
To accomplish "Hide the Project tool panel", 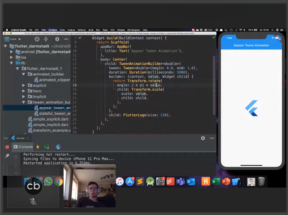I will click(x=66, y=39).
